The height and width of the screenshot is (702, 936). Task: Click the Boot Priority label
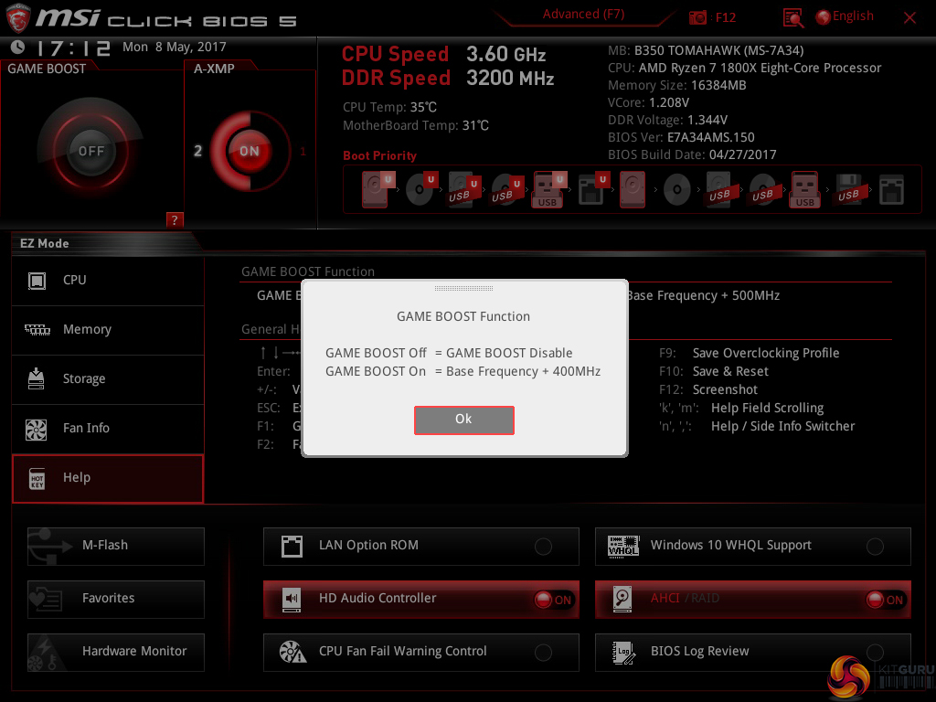pos(379,155)
